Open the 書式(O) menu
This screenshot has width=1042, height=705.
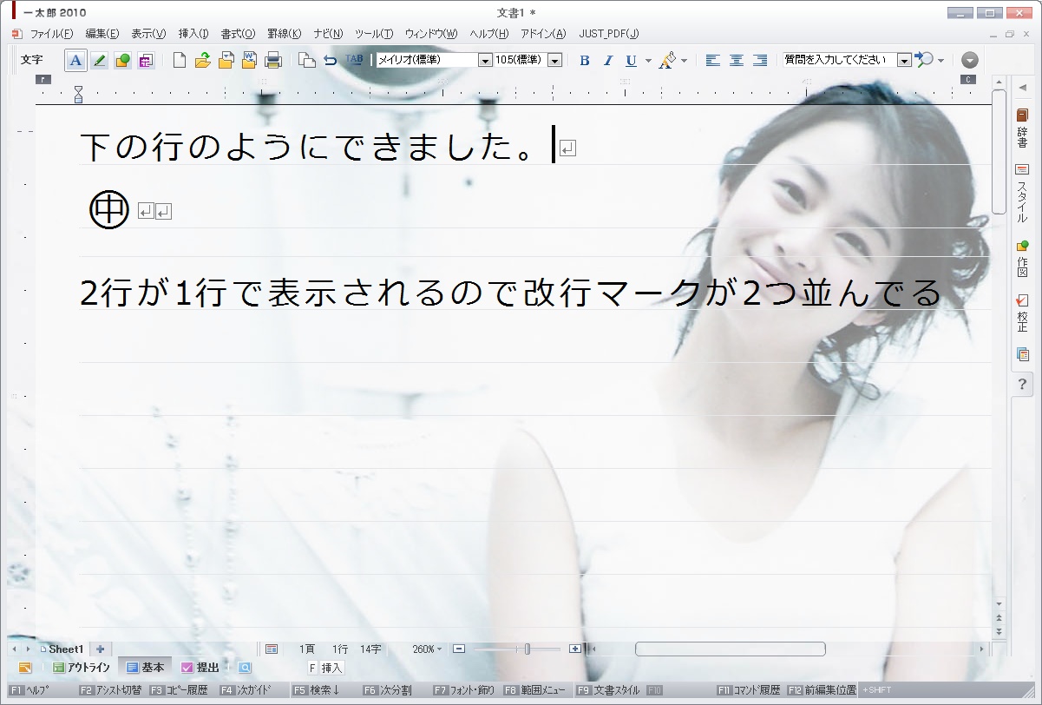238,34
